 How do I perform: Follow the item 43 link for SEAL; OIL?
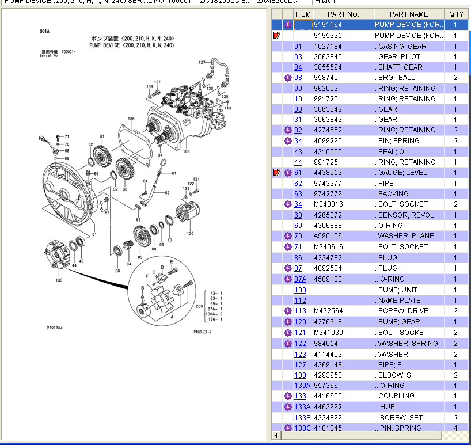tap(298, 152)
